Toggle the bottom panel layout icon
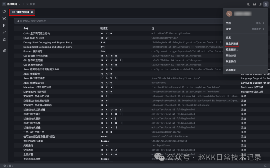 click(x=254, y=4)
